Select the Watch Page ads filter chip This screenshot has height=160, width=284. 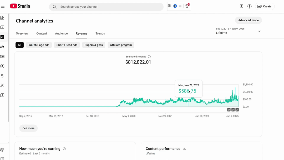coord(39,45)
